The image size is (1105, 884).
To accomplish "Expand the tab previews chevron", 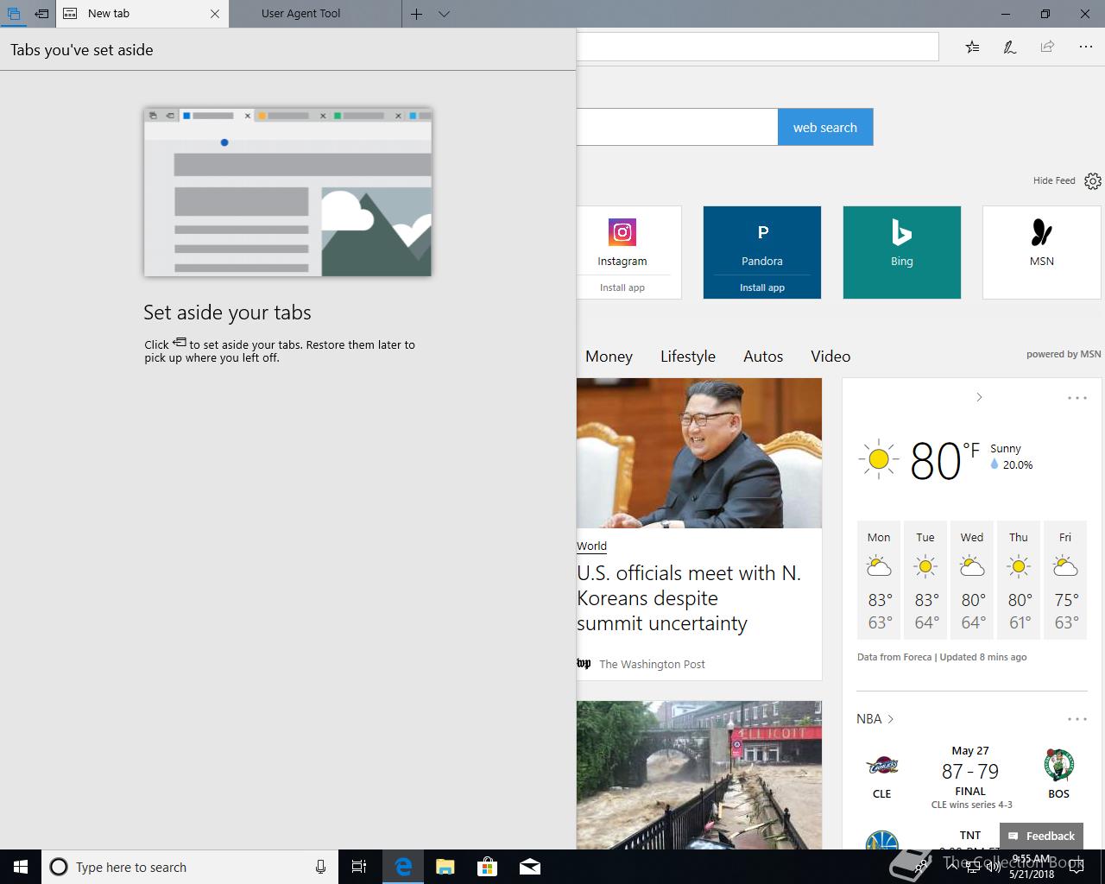I will pyautogui.click(x=444, y=14).
